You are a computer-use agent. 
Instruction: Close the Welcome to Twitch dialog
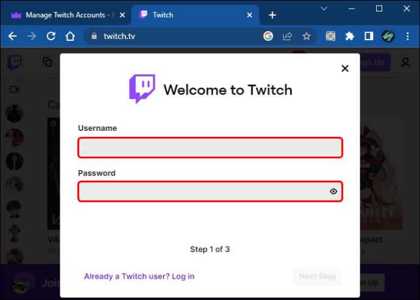(x=345, y=68)
